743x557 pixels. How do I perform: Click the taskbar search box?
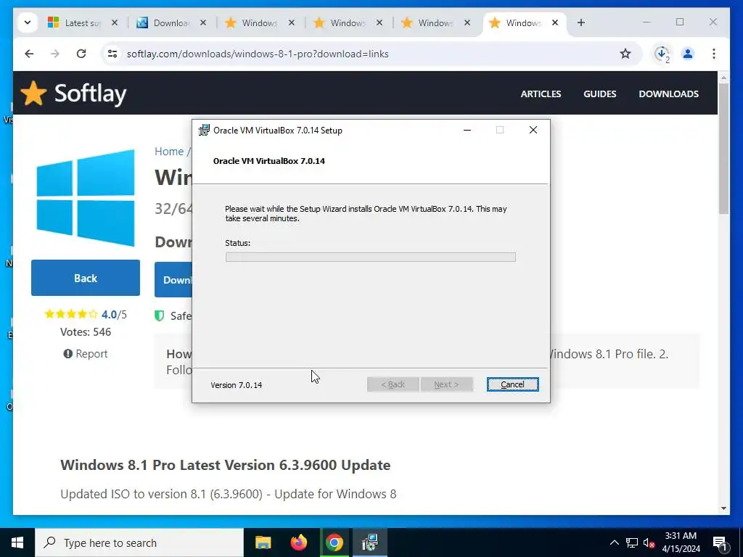click(x=139, y=542)
